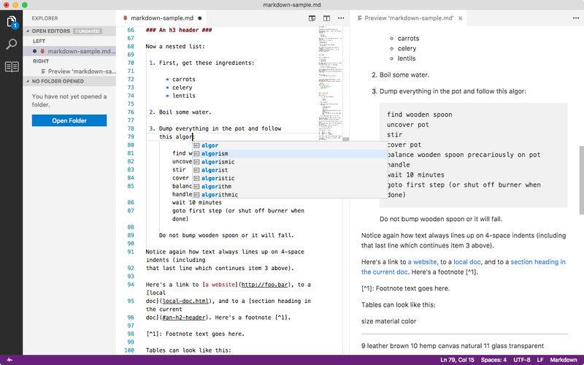Screen dimensions: 584x365
Task: Follow the 'local doc' link in preview
Action: click(x=467, y=262)
